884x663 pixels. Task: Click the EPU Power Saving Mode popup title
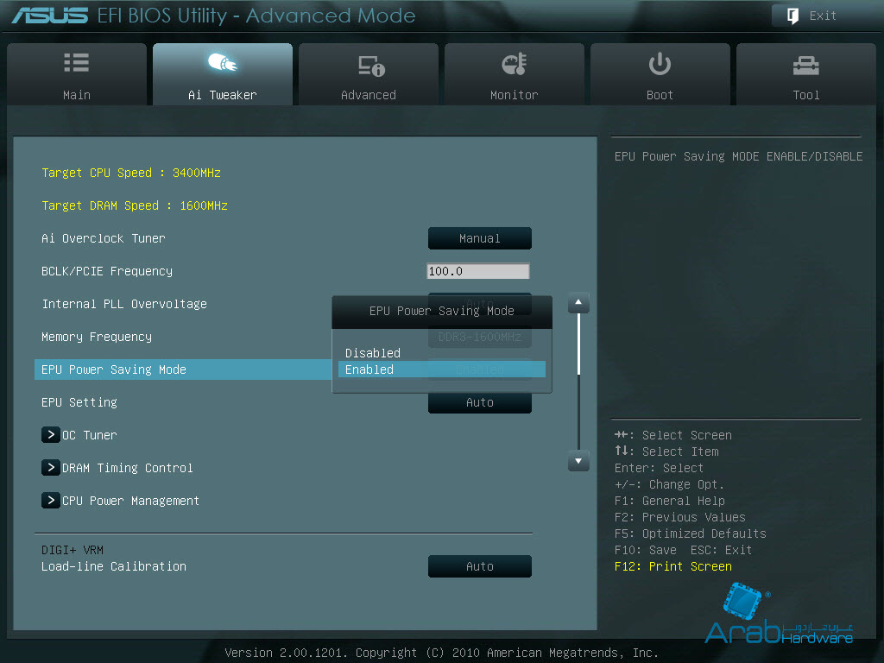click(x=441, y=311)
